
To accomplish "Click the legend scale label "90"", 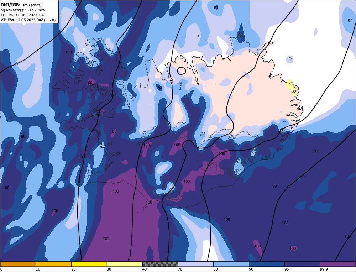I will (251, 269).
